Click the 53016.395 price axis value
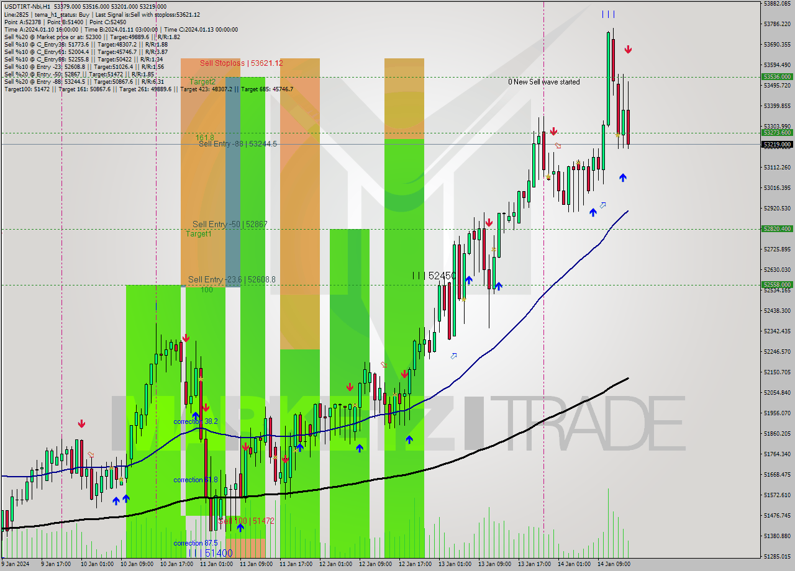Screen dimensions: 795x571 [x=777, y=187]
